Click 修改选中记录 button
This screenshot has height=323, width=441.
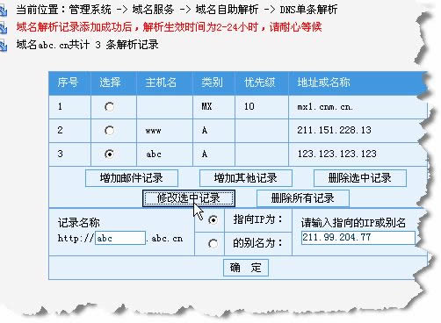189,198
